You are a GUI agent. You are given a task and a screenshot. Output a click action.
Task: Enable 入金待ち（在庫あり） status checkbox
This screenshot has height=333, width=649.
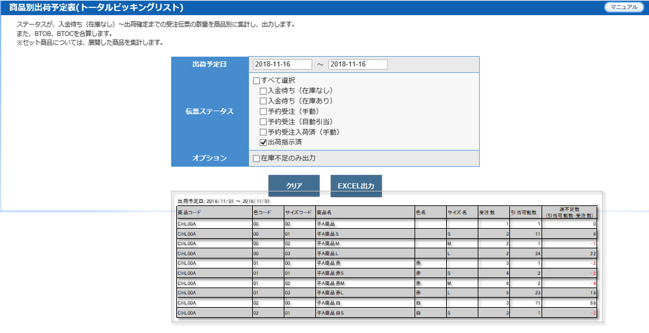click(x=264, y=101)
